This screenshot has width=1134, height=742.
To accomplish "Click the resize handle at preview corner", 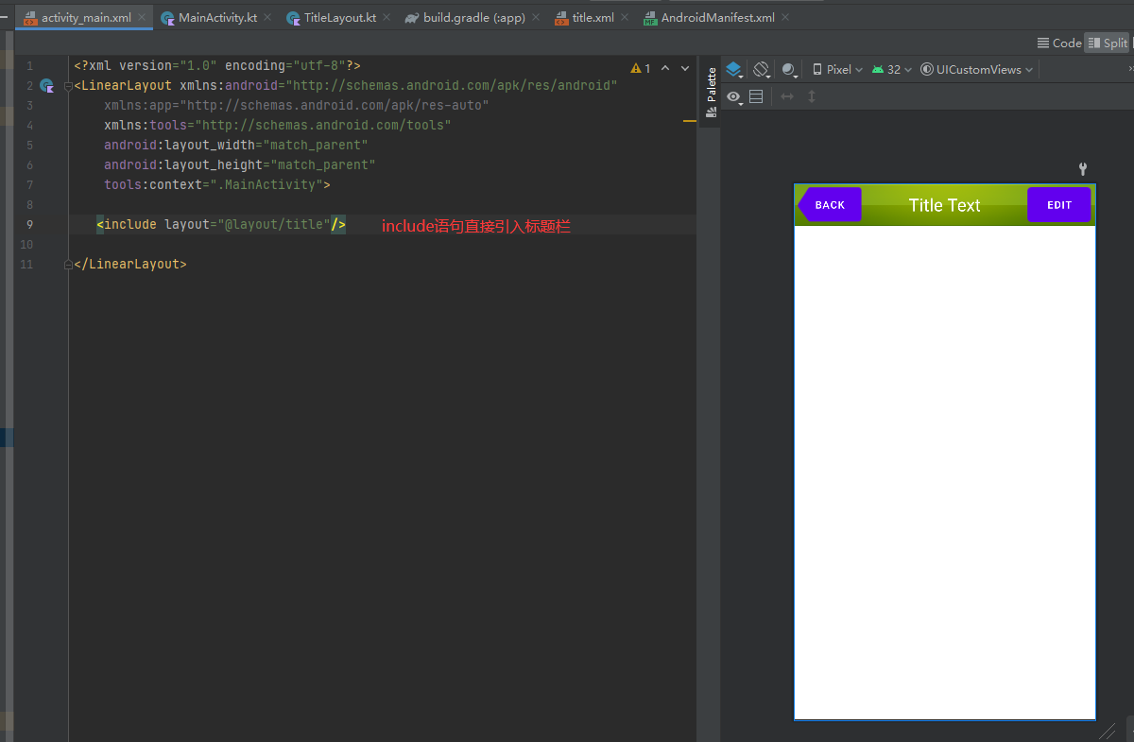I will pos(1107,731).
